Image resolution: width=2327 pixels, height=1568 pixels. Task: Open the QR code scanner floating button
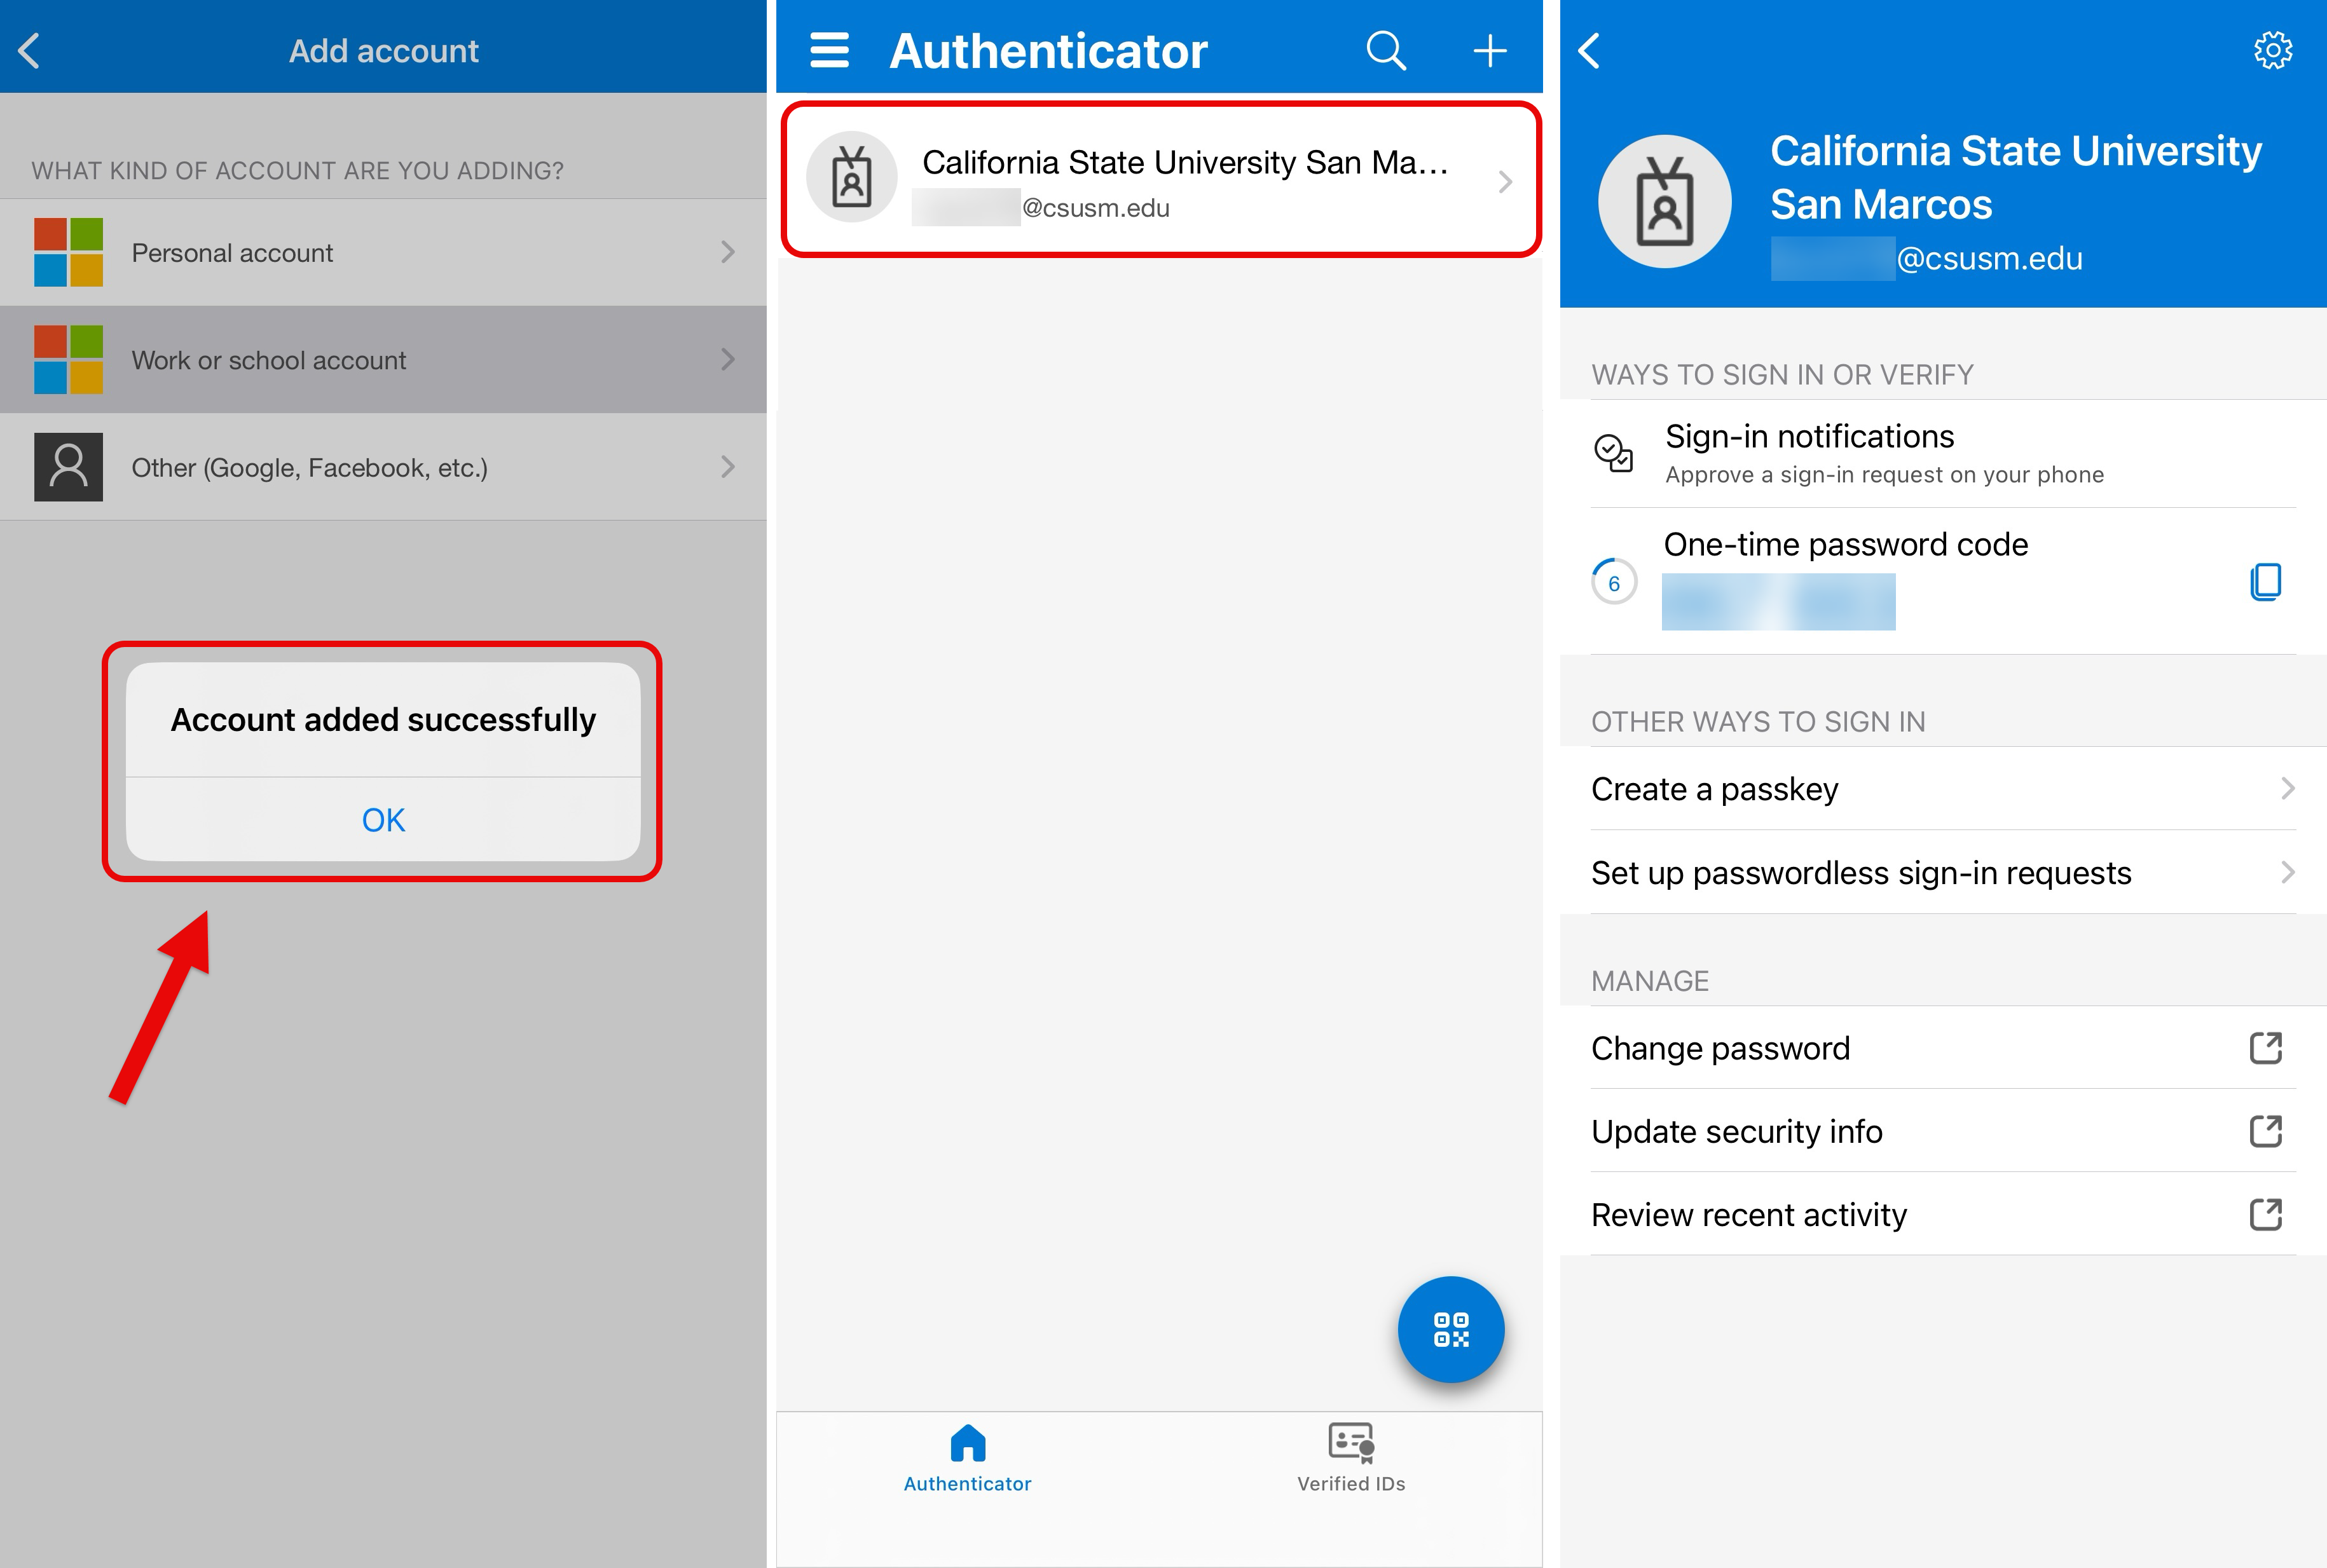pyautogui.click(x=1451, y=1329)
